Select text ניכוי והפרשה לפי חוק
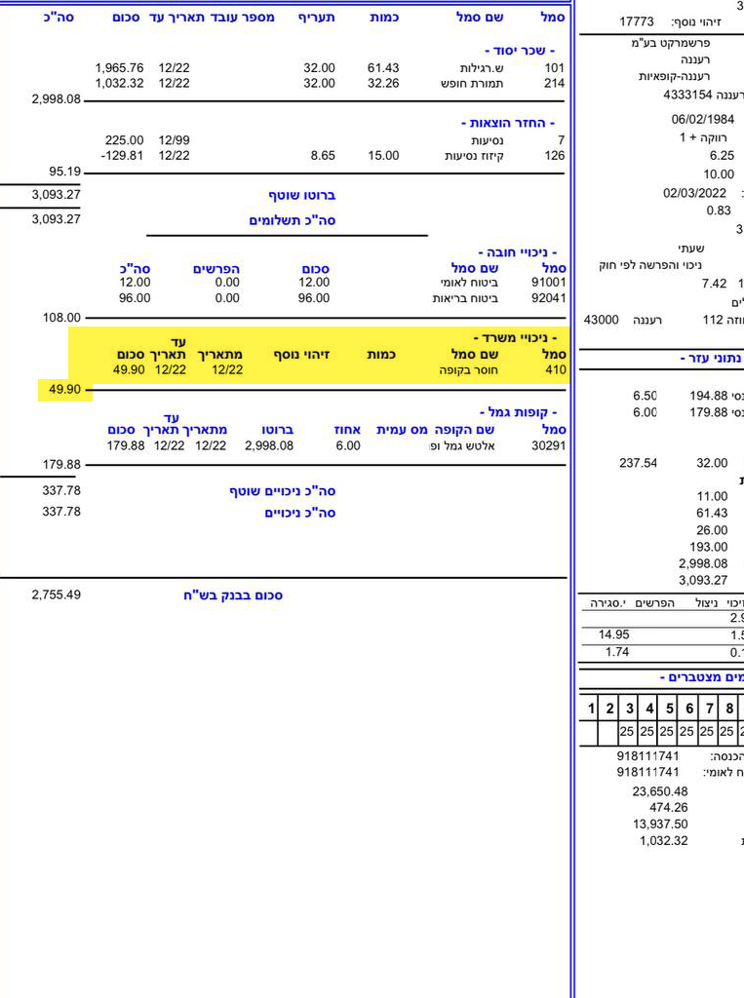The width and height of the screenshot is (744, 998). [x=650, y=265]
